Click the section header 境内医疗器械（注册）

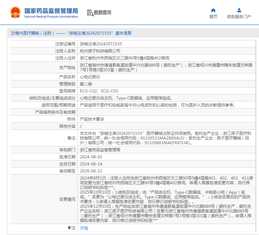pyautogui.click(x=34, y=33)
